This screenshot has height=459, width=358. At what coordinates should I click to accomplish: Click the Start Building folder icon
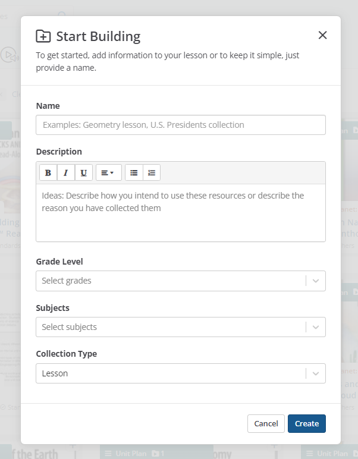(x=43, y=36)
